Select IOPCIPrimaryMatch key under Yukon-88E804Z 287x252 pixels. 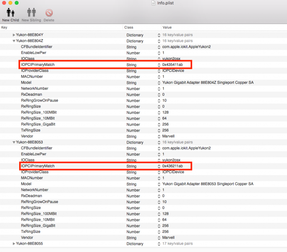[38, 65]
